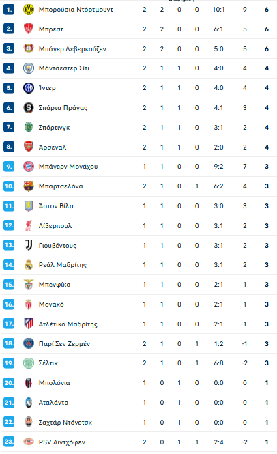
Task: Open the Ατλέτικο Μαδρίτης team link
Action: coord(68,324)
